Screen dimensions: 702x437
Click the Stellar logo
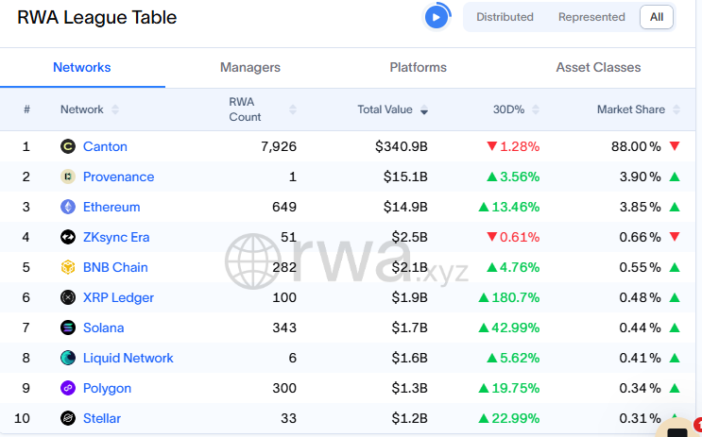coord(68,418)
